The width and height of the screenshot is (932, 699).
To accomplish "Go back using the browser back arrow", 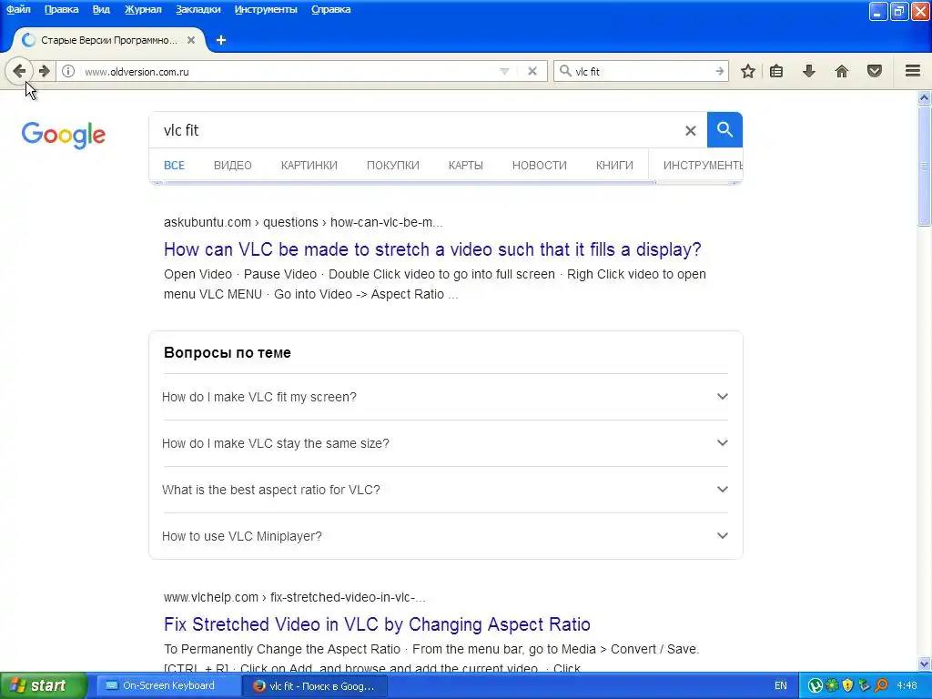I will [x=19, y=71].
